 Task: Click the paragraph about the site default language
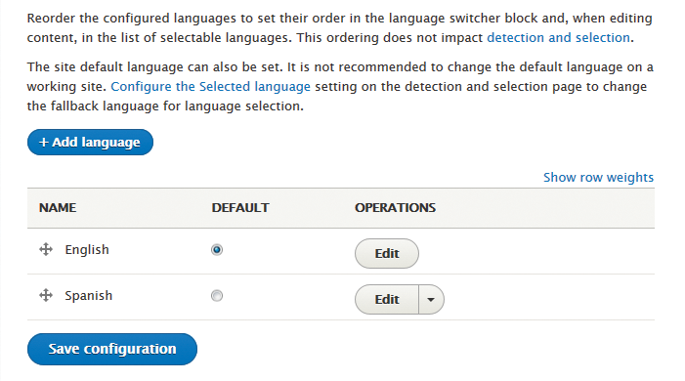340,87
